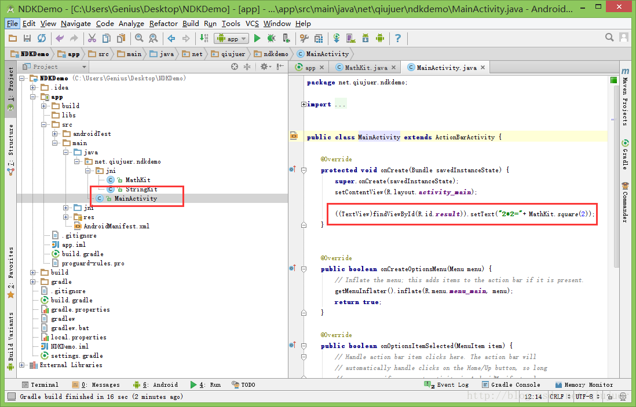Click the Debug bug icon
The width and height of the screenshot is (636, 407).
point(271,39)
